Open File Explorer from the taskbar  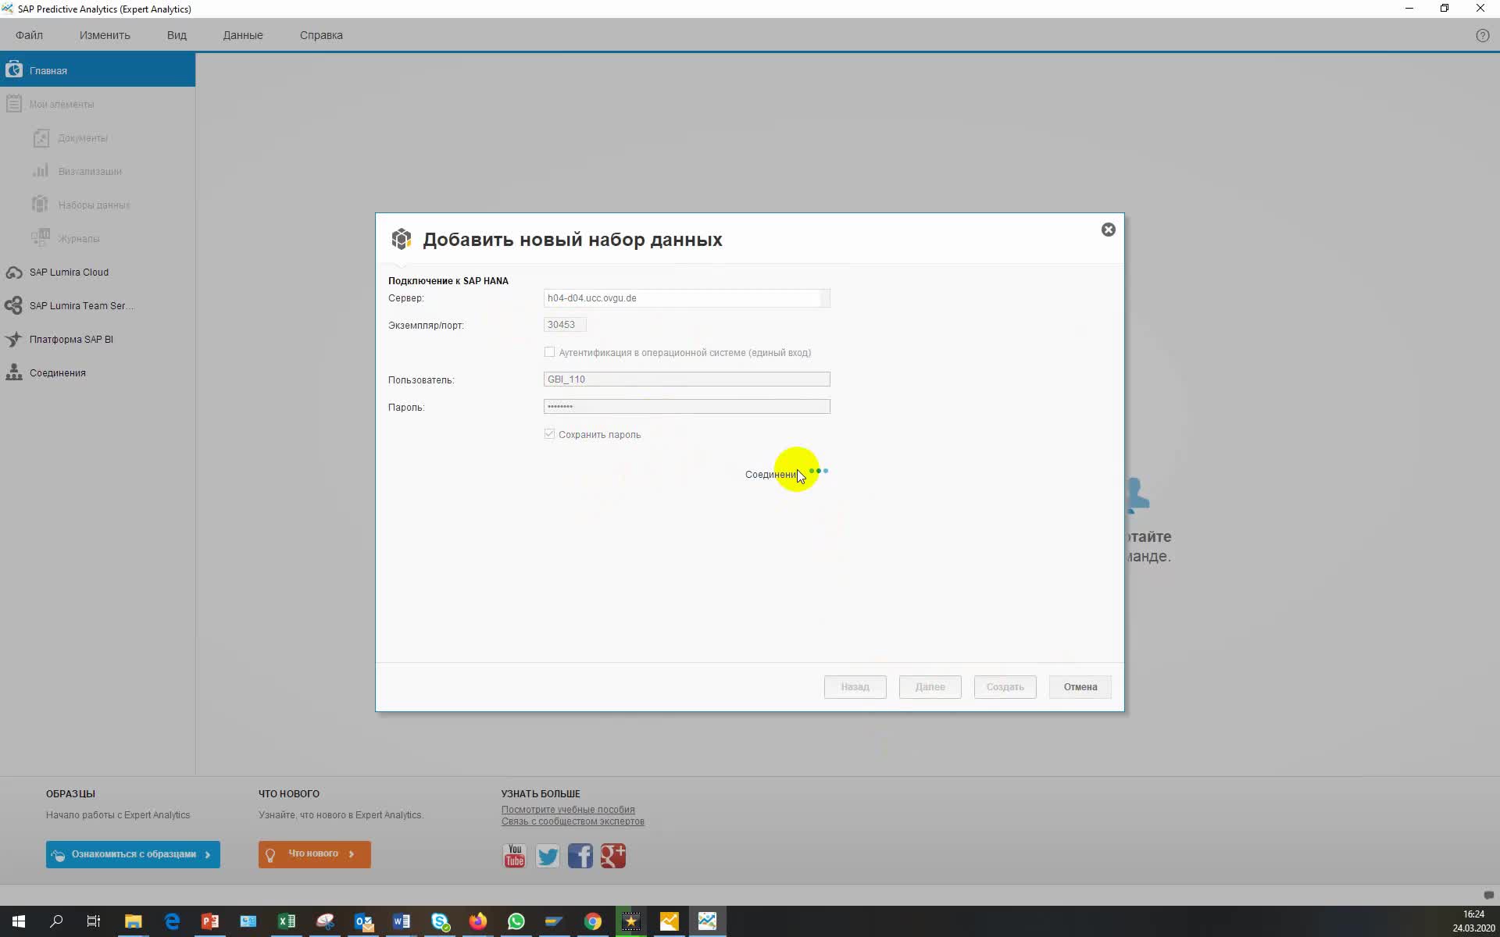[133, 921]
